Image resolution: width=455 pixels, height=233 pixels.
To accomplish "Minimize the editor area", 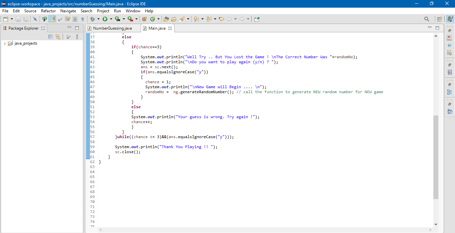I will (430, 28).
